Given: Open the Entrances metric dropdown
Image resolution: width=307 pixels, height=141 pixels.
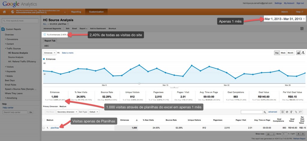Looking at the screenshot, I should [x=49, y=53].
